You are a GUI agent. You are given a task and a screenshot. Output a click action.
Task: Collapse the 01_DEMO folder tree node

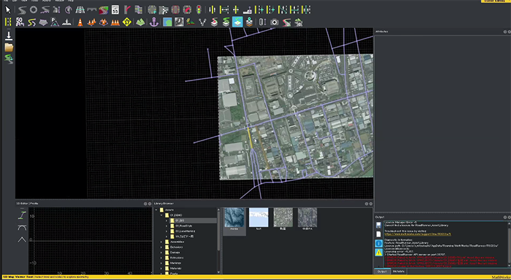(x=161, y=215)
